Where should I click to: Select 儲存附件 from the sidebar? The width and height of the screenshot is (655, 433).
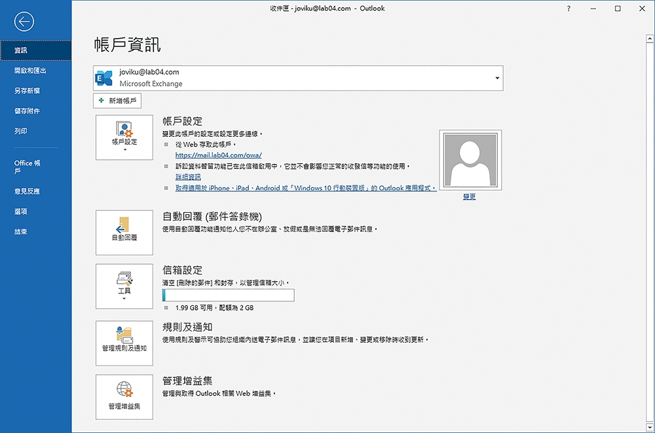36,111
